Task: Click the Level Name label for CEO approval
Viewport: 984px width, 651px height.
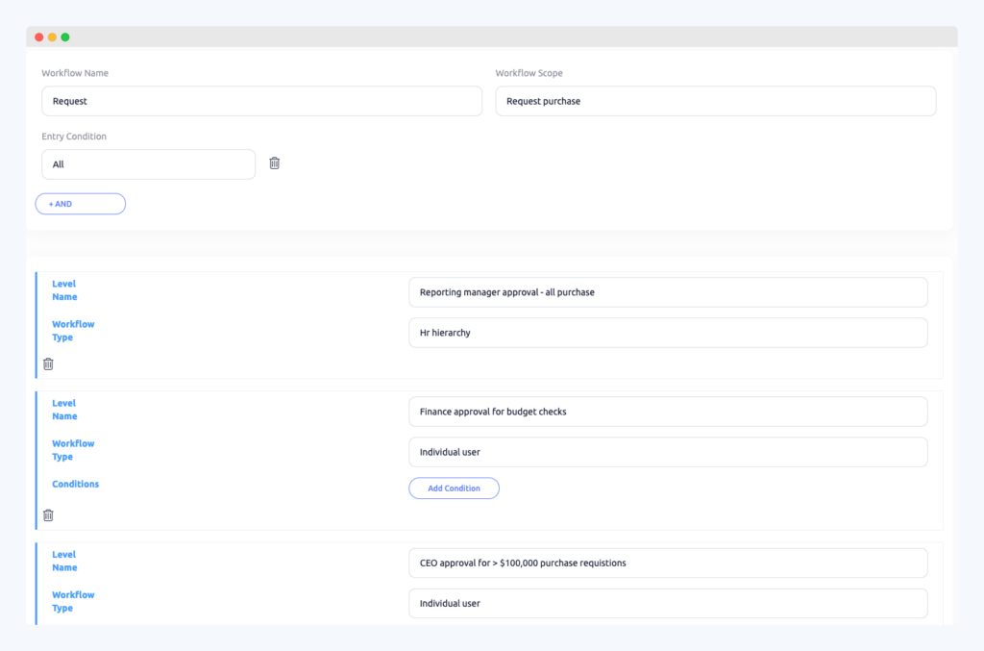Action: click(x=63, y=561)
